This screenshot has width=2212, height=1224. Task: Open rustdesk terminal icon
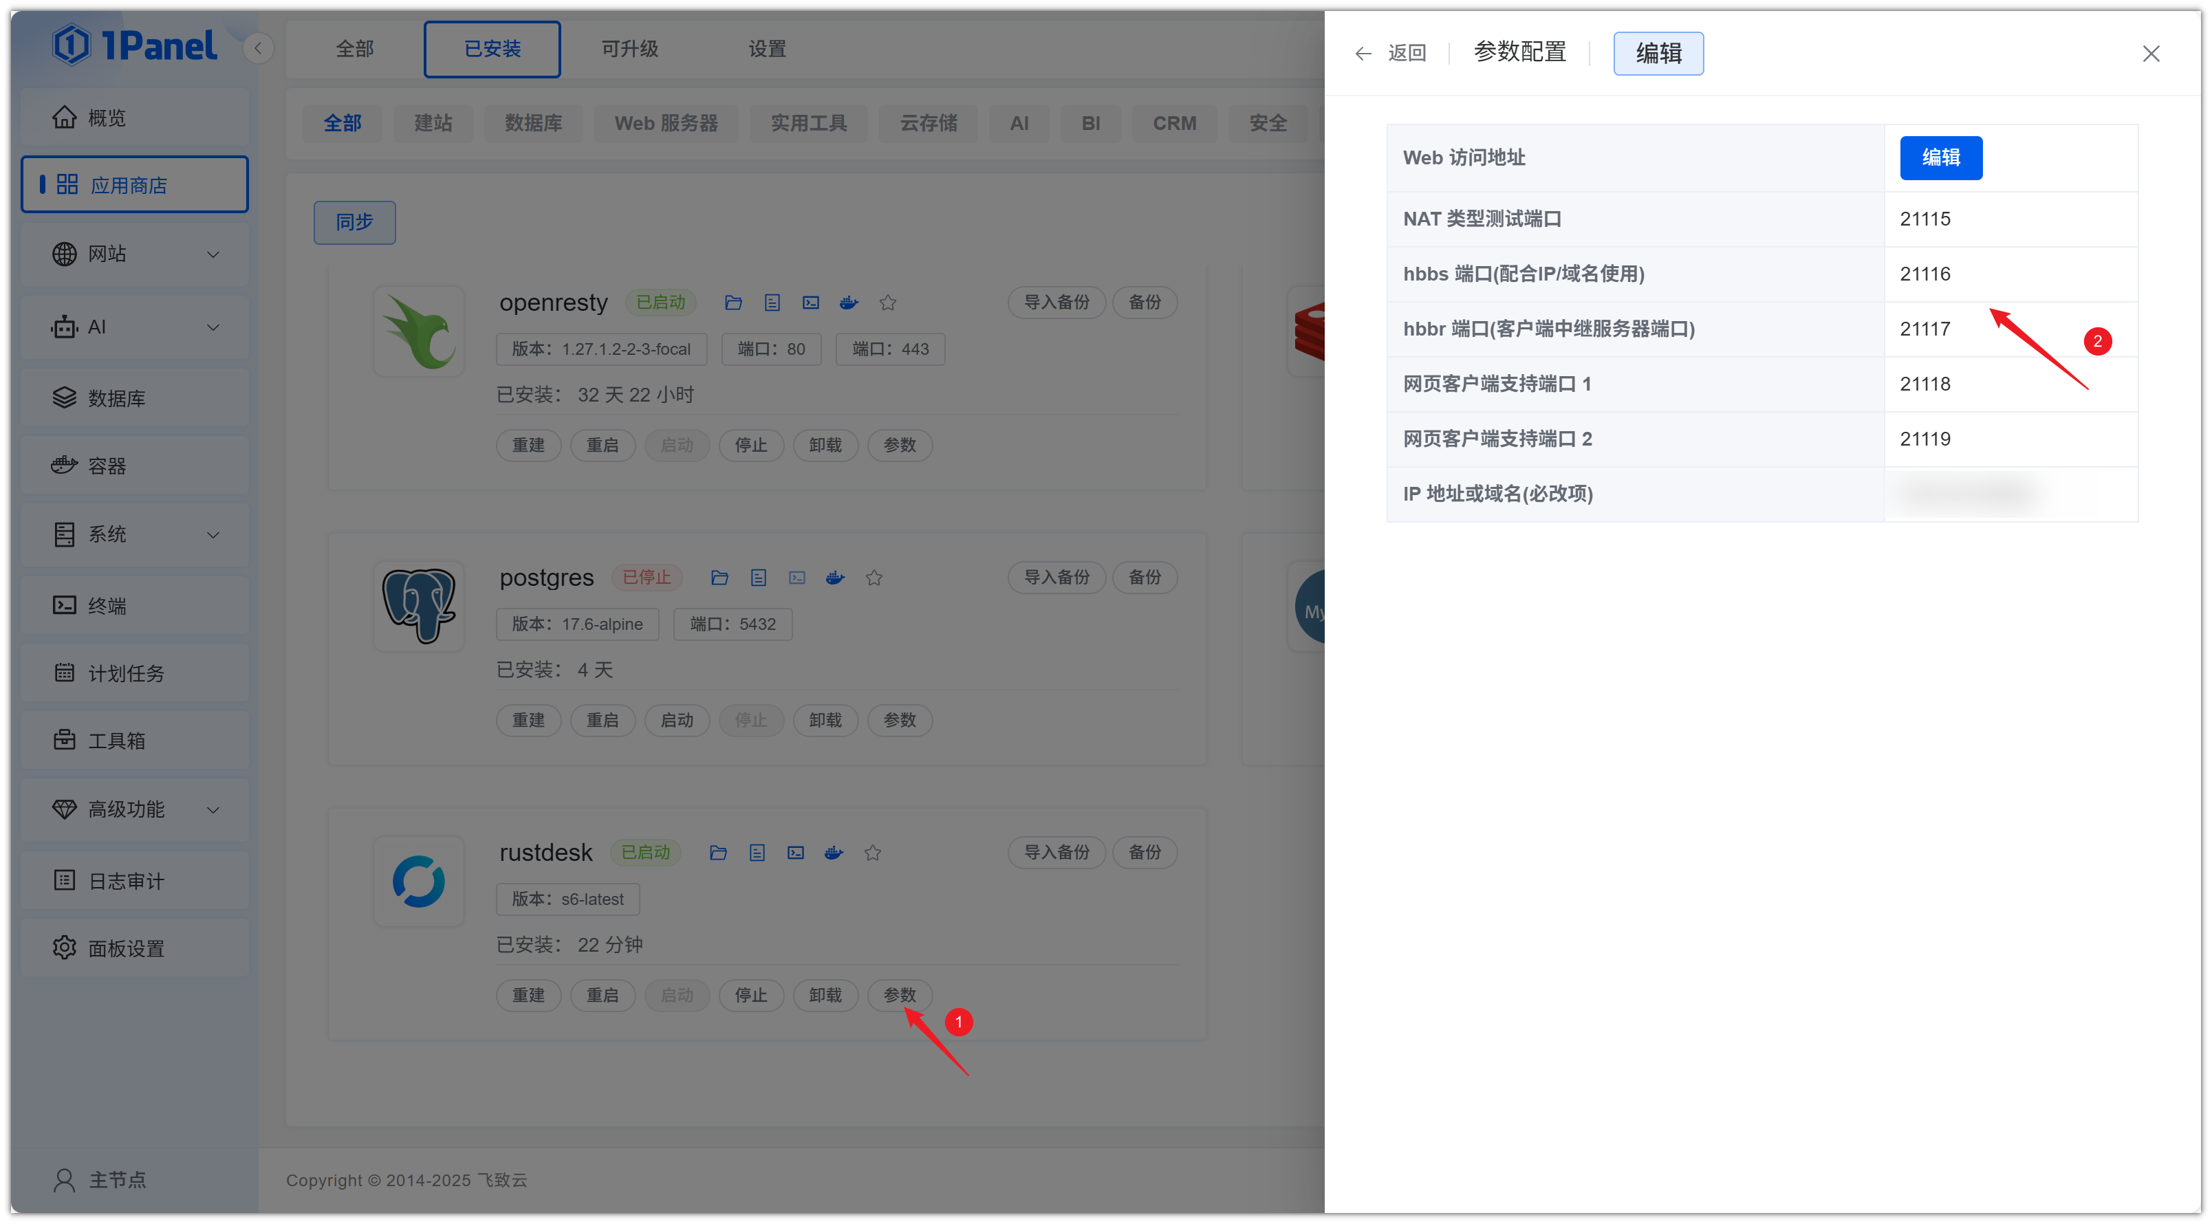795,853
